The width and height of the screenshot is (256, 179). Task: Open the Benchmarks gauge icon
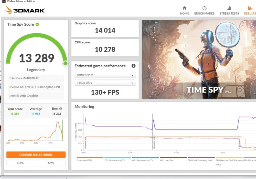coord(204,8)
